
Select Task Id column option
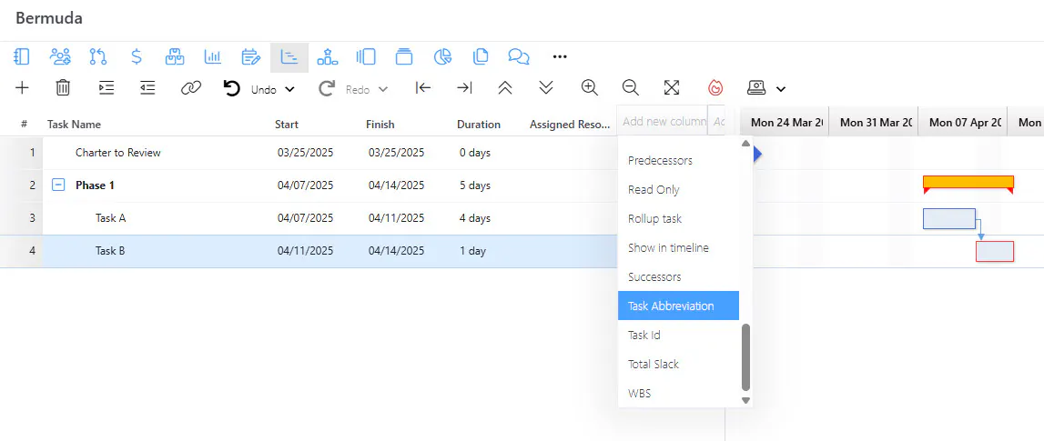678,336
